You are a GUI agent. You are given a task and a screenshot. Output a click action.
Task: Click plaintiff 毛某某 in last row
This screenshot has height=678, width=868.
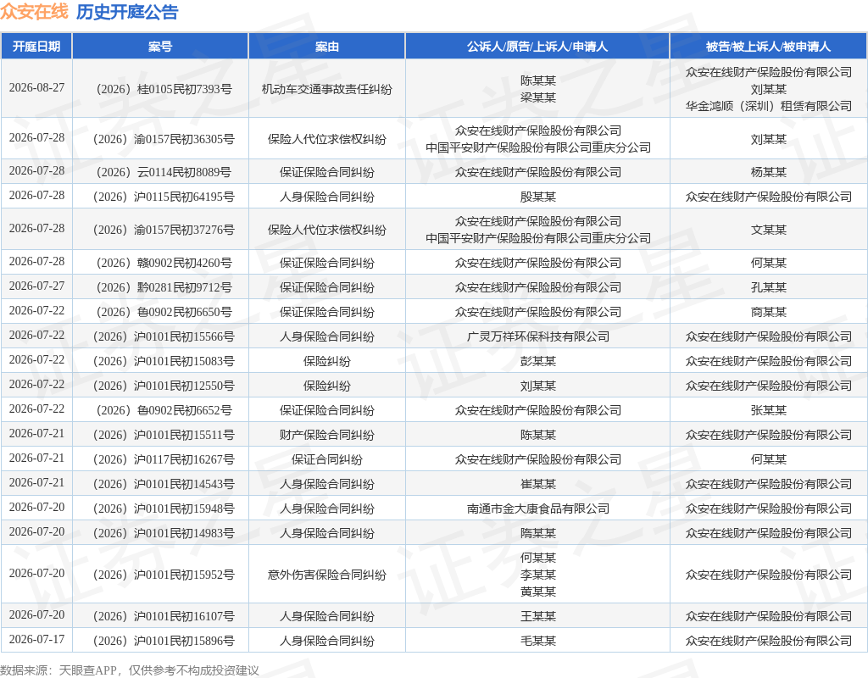pyautogui.click(x=538, y=641)
